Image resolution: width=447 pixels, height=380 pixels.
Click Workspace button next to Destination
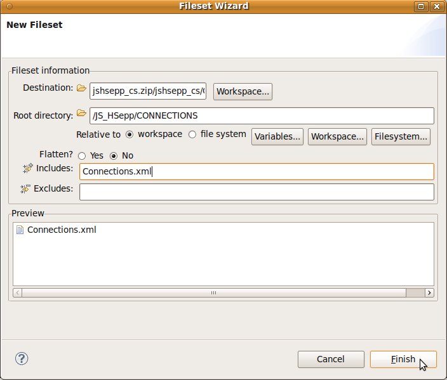(243, 91)
